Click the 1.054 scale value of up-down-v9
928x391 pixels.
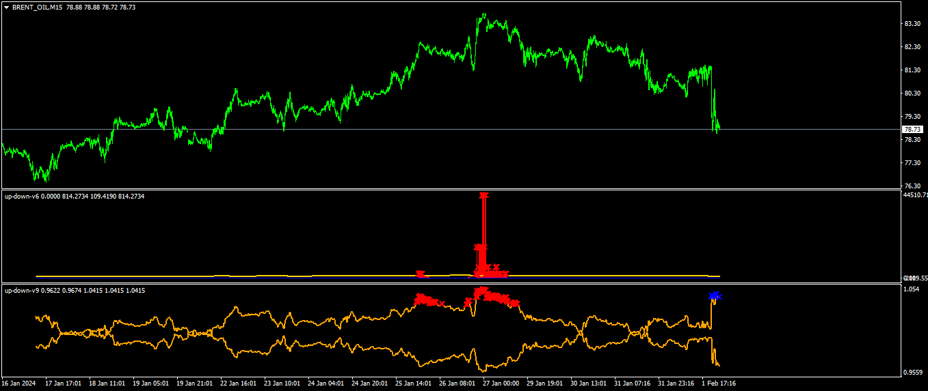[x=911, y=289]
